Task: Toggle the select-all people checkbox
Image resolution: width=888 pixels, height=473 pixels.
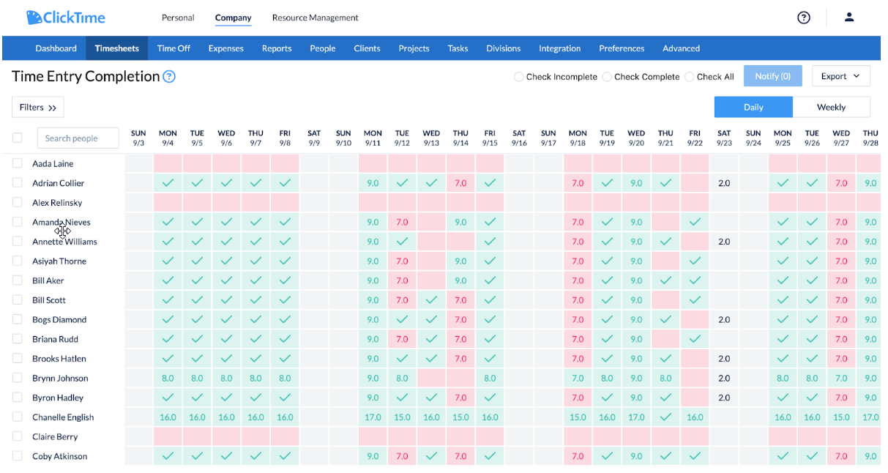Action: (18, 138)
